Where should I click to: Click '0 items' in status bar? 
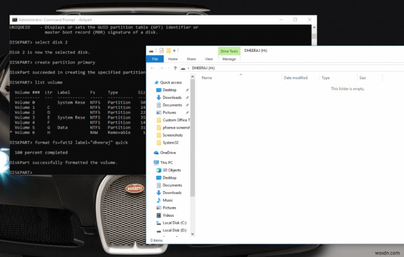[x=157, y=240]
